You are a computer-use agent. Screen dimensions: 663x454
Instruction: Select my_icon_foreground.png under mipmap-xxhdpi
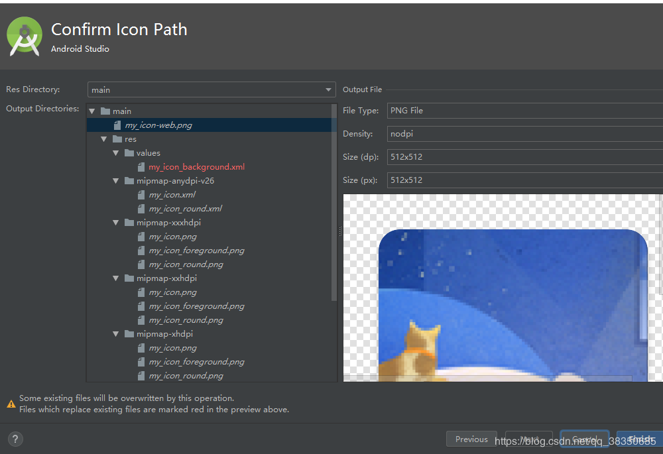point(197,306)
